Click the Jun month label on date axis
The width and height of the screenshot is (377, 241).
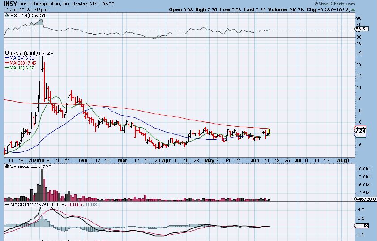[x=255, y=160]
